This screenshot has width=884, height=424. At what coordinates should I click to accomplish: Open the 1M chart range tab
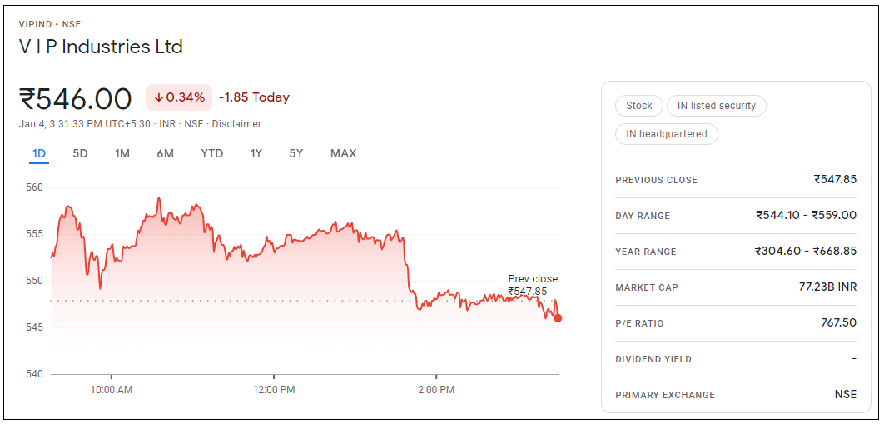[x=122, y=153]
